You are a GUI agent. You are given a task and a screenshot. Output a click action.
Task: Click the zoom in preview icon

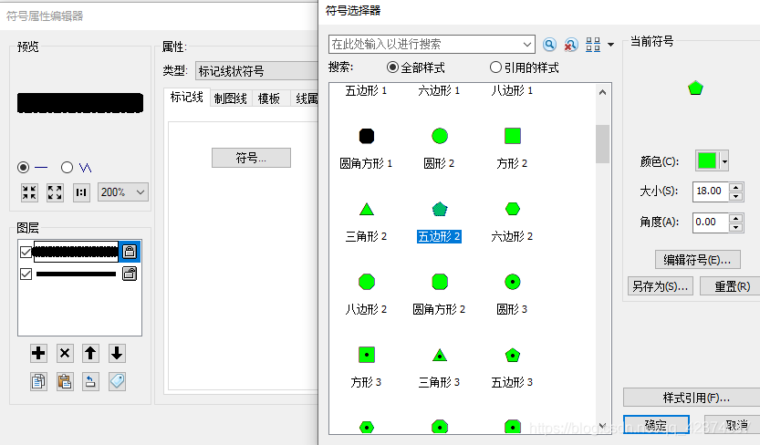point(55,192)
